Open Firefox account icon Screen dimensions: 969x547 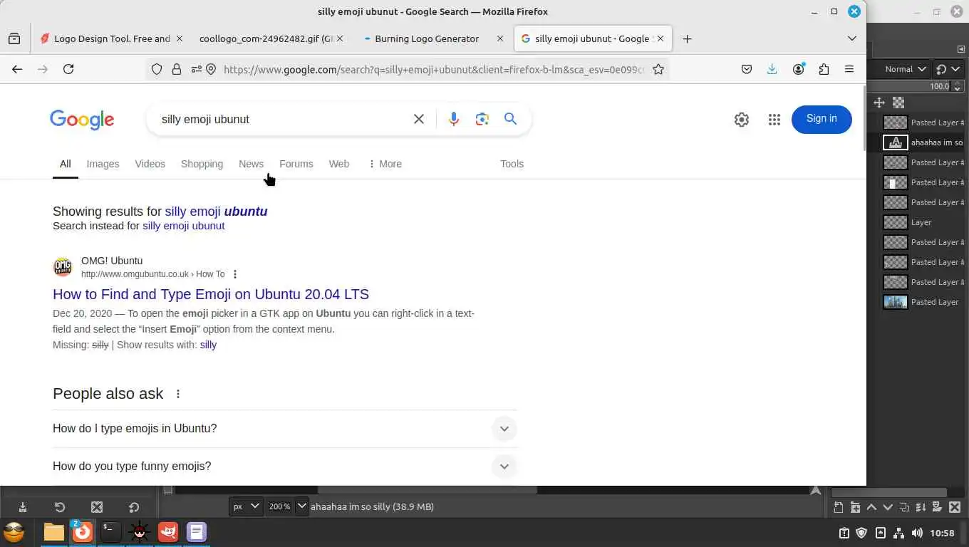799,69
